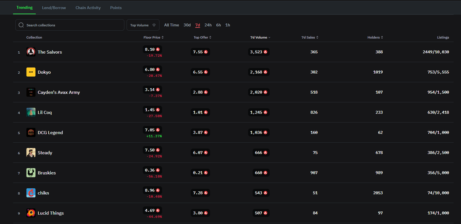Click the 386/2,500 listings value
This screenshot has width=461, height=224.
click(x=439, y=153)
